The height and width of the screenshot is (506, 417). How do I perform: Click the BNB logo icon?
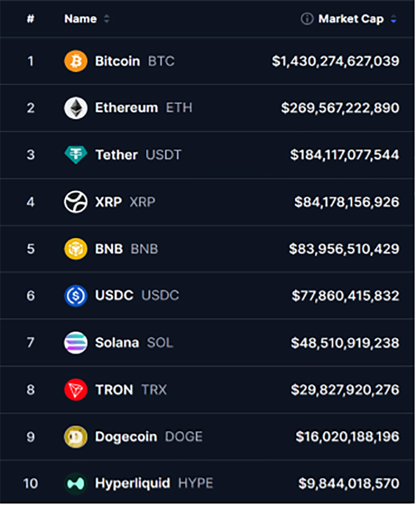(76, 249)
